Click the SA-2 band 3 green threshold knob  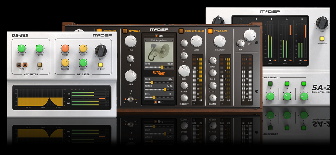pyautogui.click(x=270, y=96)
